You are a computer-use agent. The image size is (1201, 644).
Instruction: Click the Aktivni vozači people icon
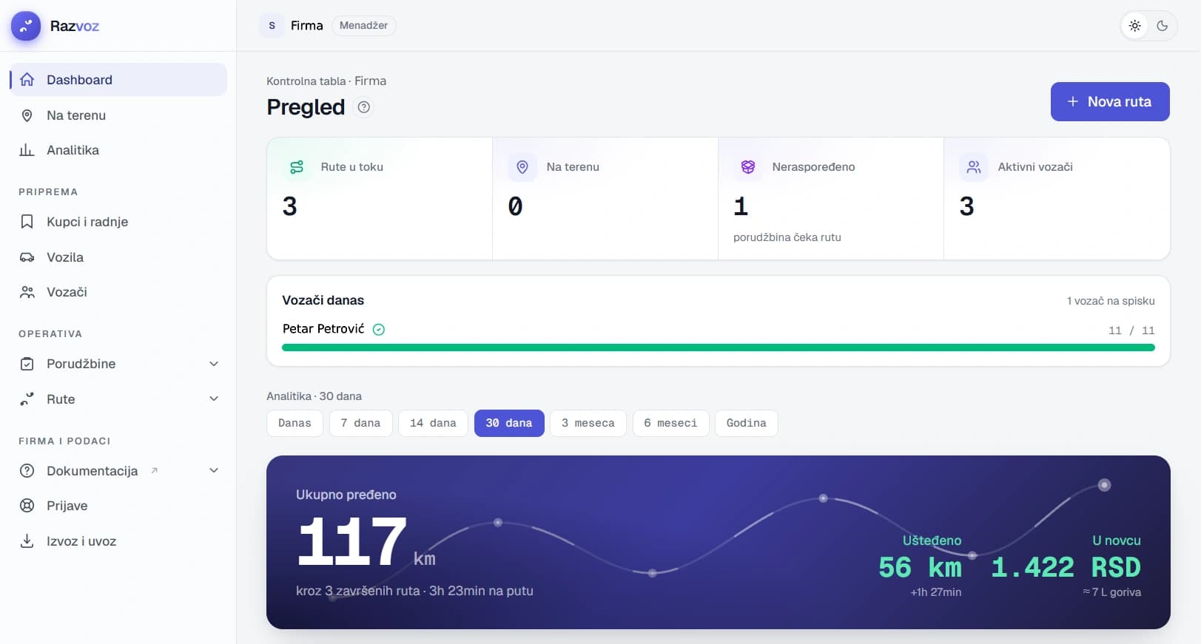(x=974, y=167)
